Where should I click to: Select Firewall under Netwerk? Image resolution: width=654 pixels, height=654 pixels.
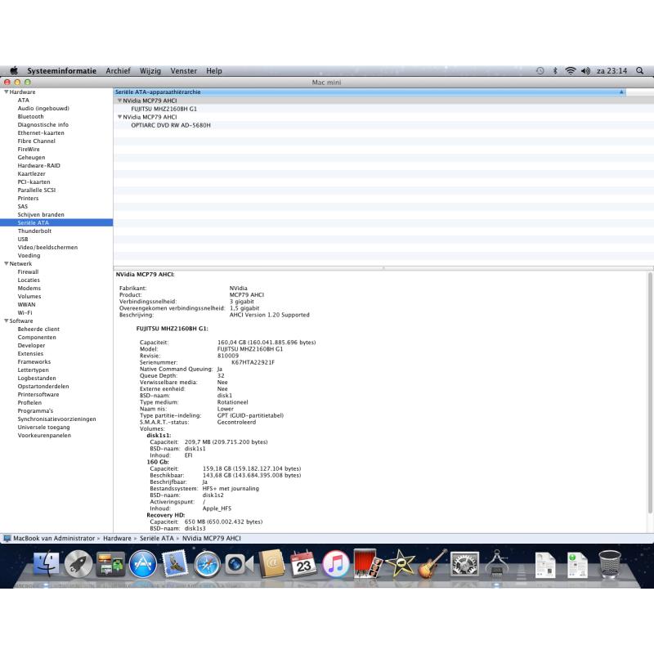(28, 271)
